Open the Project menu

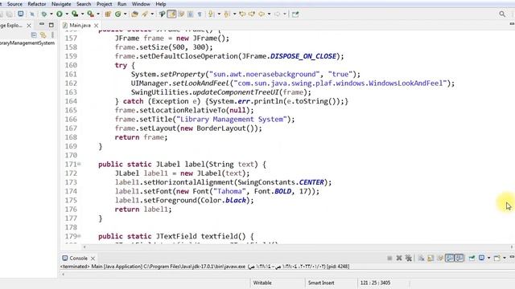coord(104,4)
